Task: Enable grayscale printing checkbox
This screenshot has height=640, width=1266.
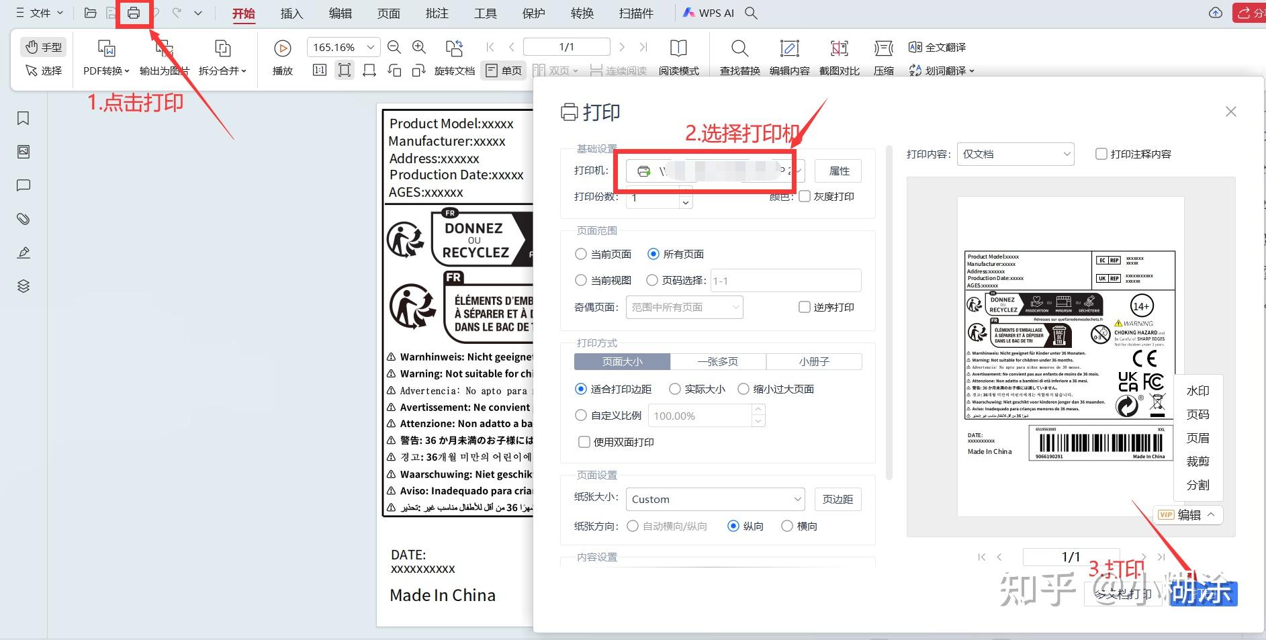Action: tap(805, 196)
